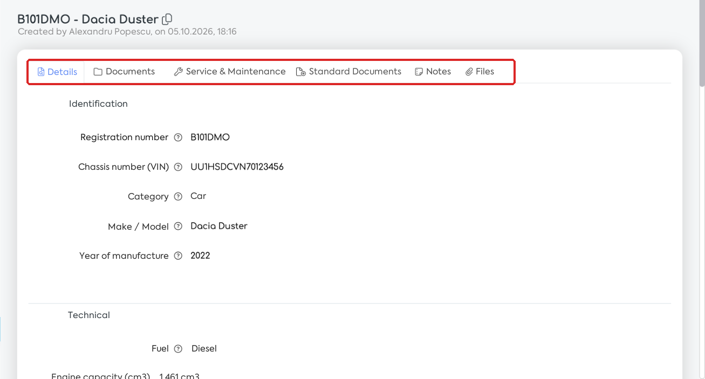
Task: Switch to the Standard Documents tab
Action: (x=349, y=72)
